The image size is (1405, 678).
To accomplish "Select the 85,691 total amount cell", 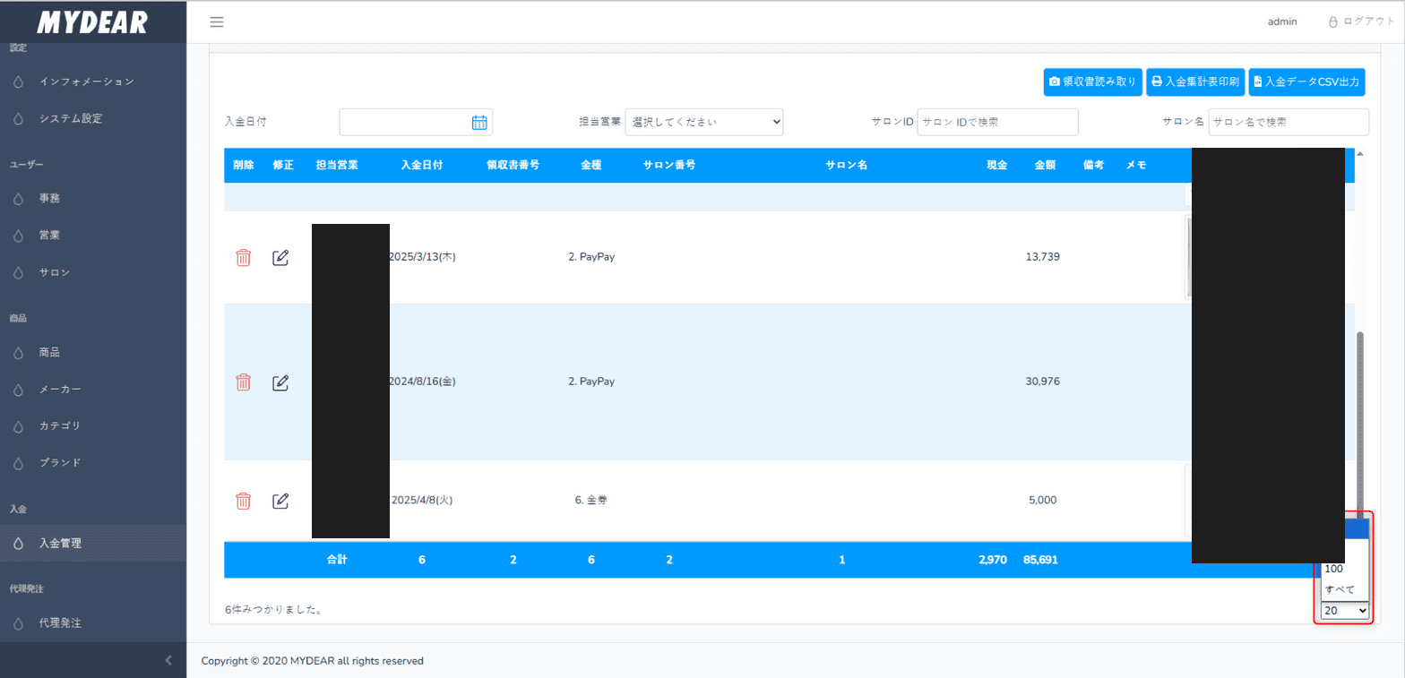I will point(1040,560).
